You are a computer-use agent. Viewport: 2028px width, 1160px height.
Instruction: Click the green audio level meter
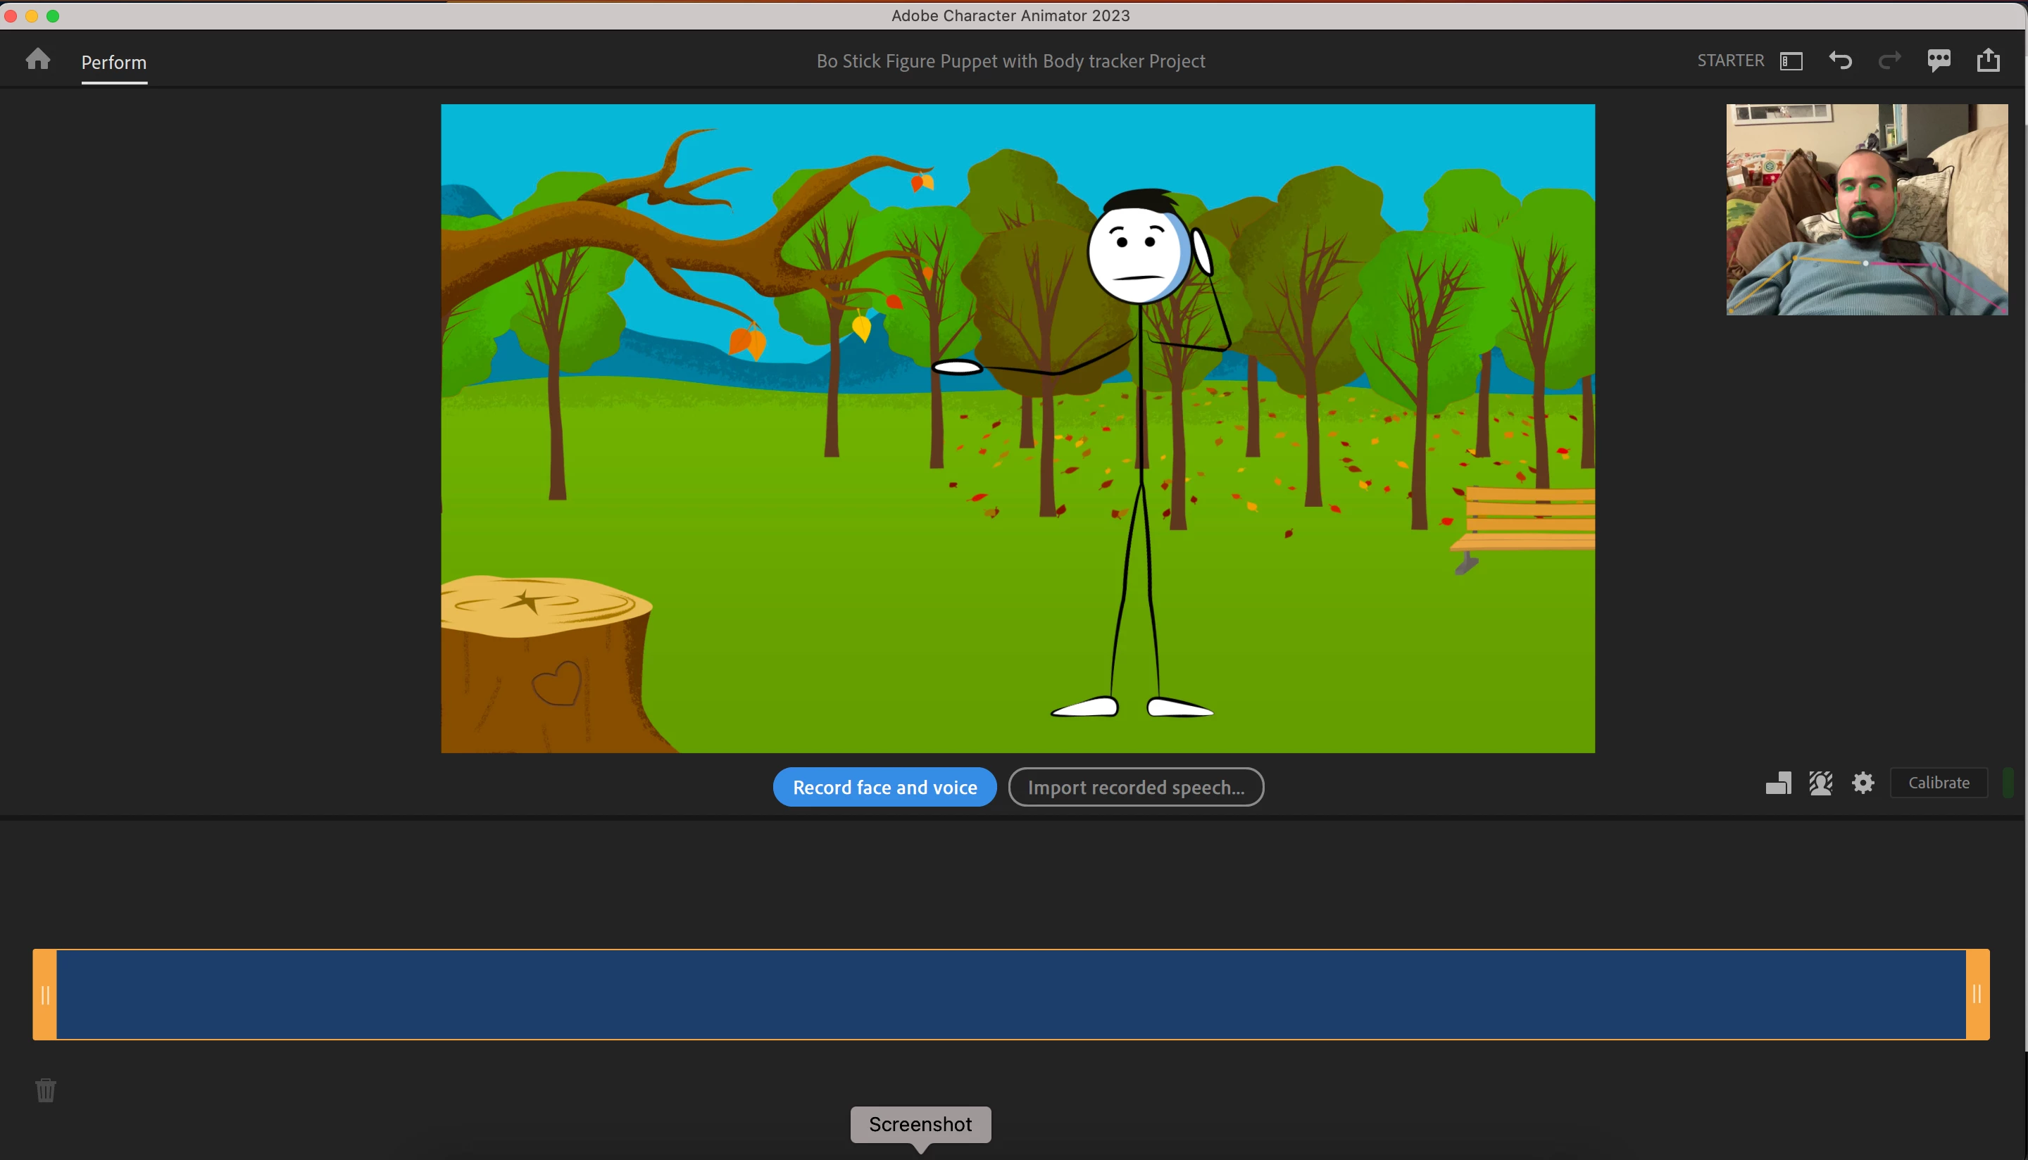tap(2008, 783)
